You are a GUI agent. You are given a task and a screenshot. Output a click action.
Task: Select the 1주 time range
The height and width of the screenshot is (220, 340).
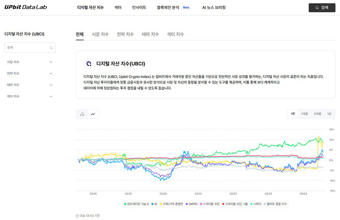pyautogui.click(x=293, y=114)
